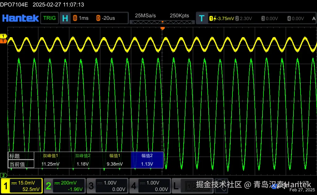
Task: Click the orange T trigger level marker
Action: tap(3, 41)
